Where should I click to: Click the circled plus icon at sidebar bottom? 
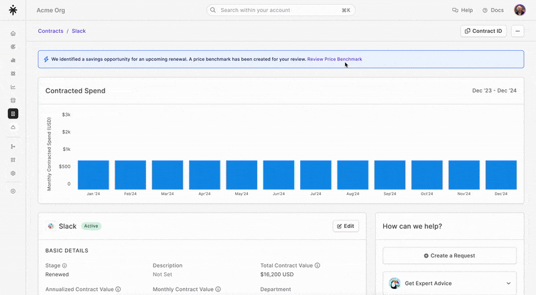13,191
